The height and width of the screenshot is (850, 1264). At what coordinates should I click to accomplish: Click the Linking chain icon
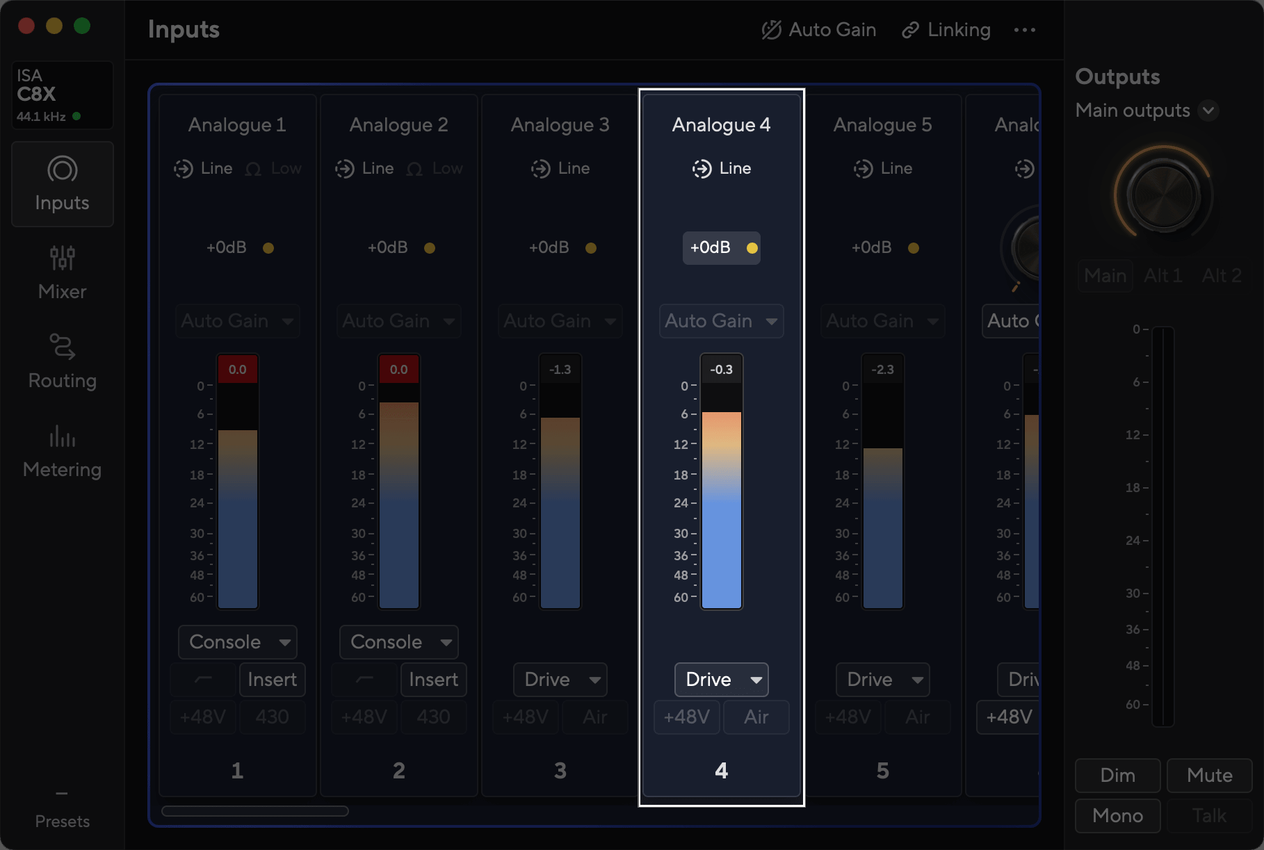click(910, 30)
